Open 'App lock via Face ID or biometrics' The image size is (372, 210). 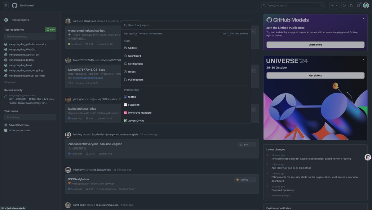click(x=291, y=168)
